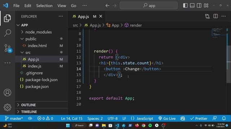
Task: Click App class breadcrumb segment
Action: [x=113, y=25]
